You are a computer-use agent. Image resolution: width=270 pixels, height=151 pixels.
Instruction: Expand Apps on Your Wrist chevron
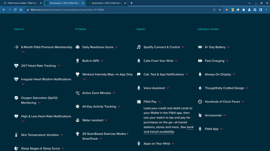pos(173,143)
